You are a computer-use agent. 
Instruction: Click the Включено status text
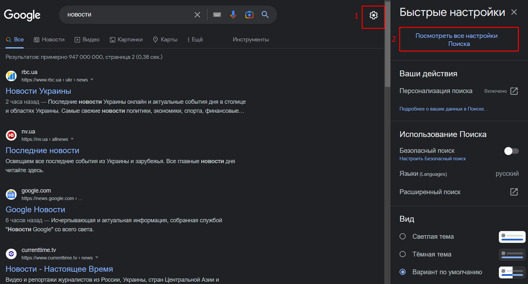coord(495,91)
